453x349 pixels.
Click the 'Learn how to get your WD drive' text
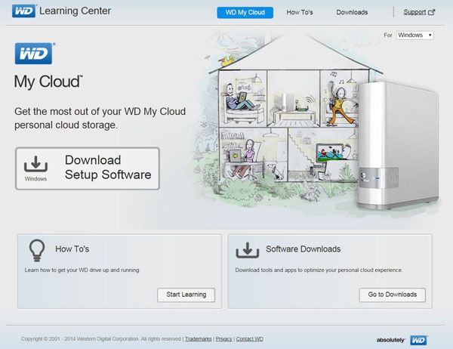[82, 270]
